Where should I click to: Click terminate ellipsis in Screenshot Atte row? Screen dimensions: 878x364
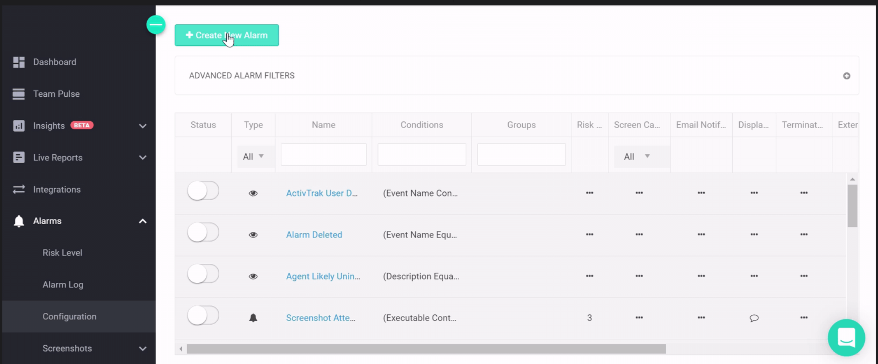click(804, 317)
